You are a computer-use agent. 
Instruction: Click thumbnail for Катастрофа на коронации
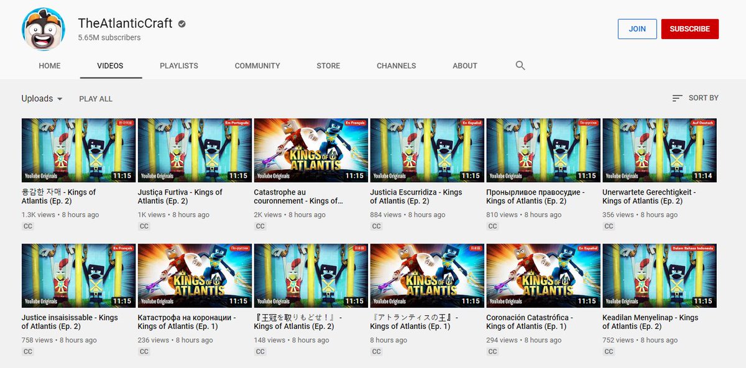195,276
